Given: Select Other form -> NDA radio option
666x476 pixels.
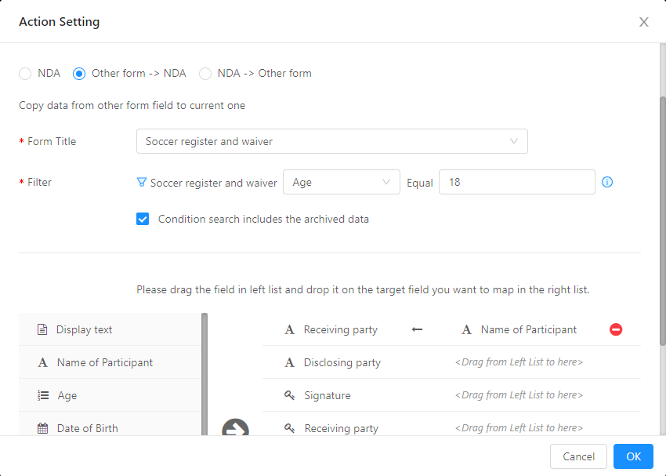Looking at the screenshot, I should (x=79, y=74).
